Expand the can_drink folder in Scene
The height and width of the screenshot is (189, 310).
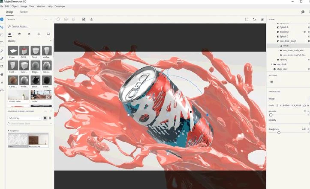point(272,64)
